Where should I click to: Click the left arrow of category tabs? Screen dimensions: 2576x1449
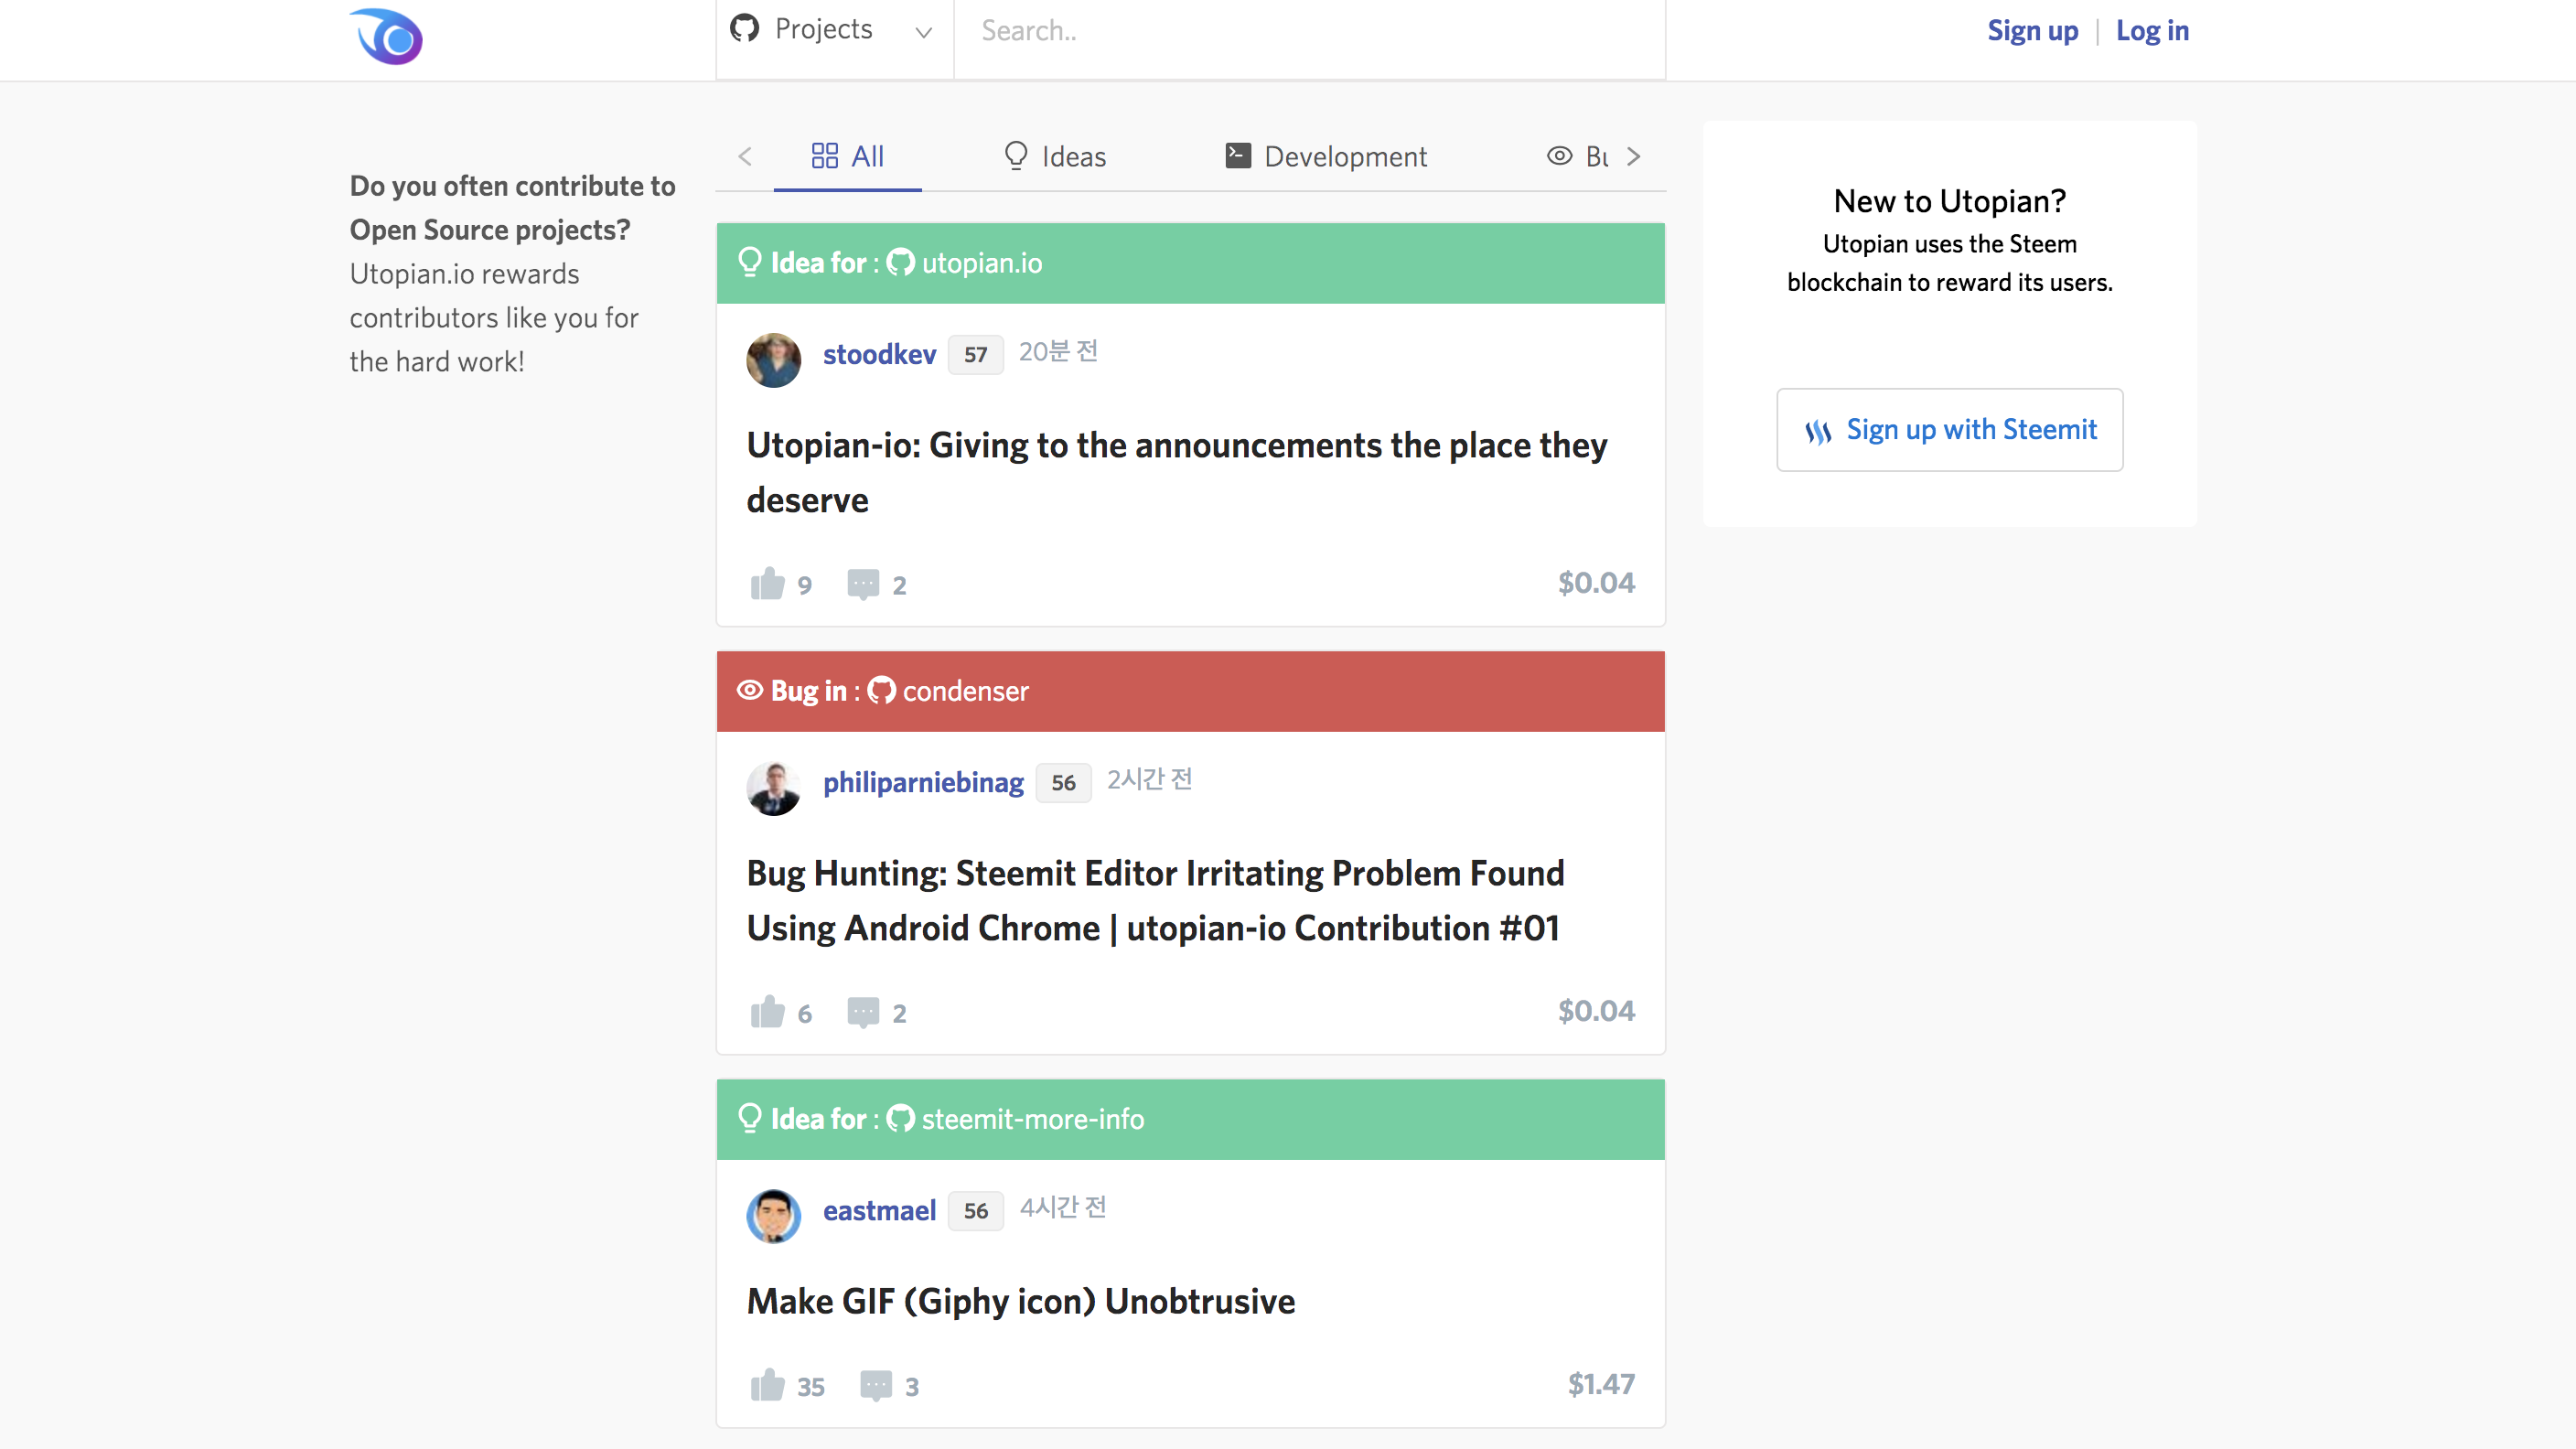pyautogui.click(x=745, y=156)
